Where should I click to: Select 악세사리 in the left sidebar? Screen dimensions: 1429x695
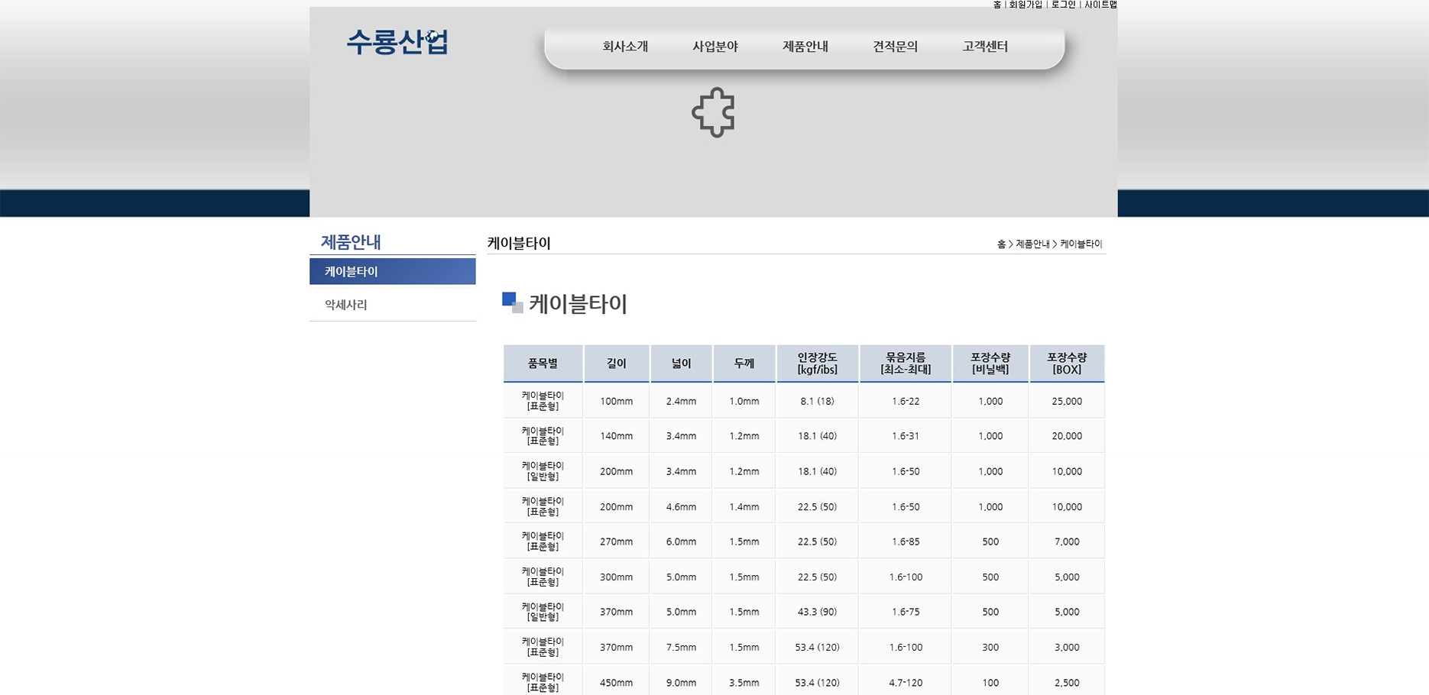pyautogui.click(x=346, y=305)
